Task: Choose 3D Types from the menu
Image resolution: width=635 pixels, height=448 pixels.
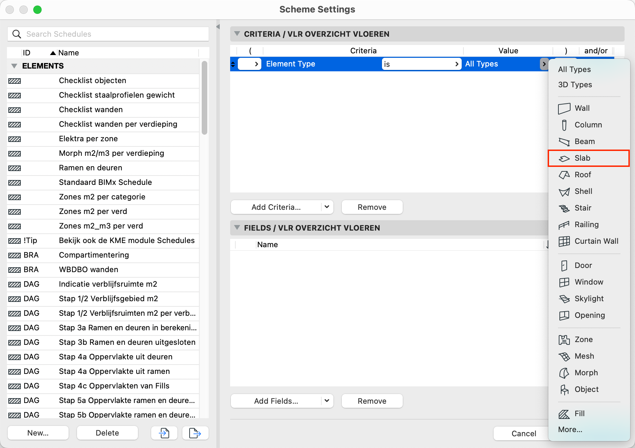Action: click(575, 84)
